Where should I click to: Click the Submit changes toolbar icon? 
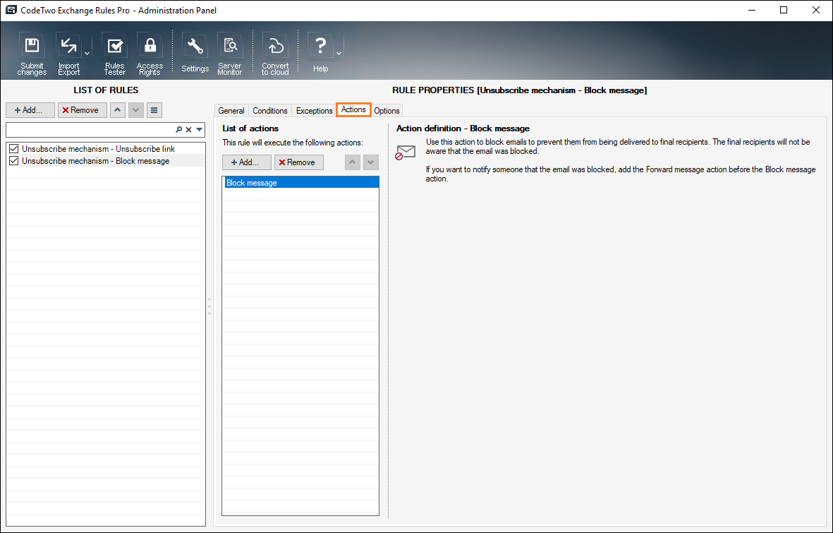[32, 54]
